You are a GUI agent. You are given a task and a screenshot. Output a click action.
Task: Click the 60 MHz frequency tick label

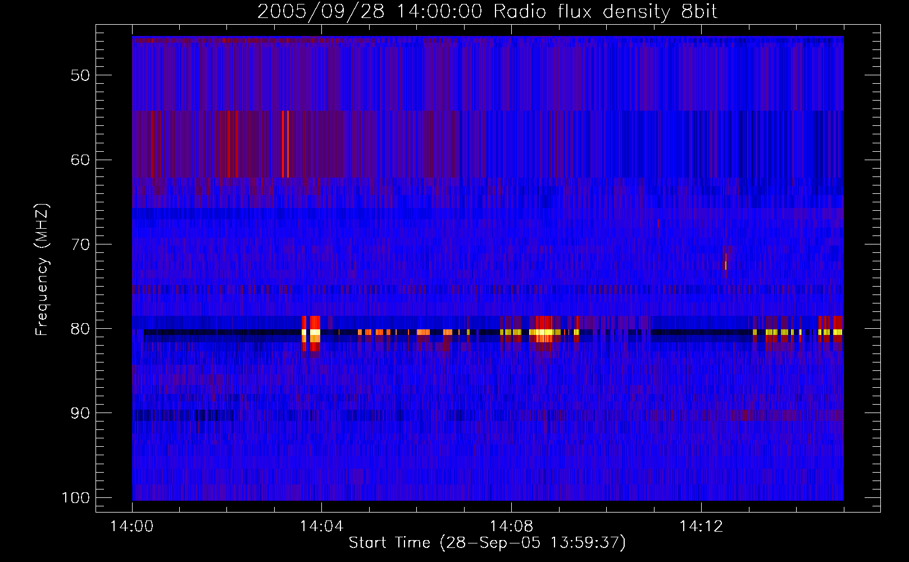pos(80,160)
